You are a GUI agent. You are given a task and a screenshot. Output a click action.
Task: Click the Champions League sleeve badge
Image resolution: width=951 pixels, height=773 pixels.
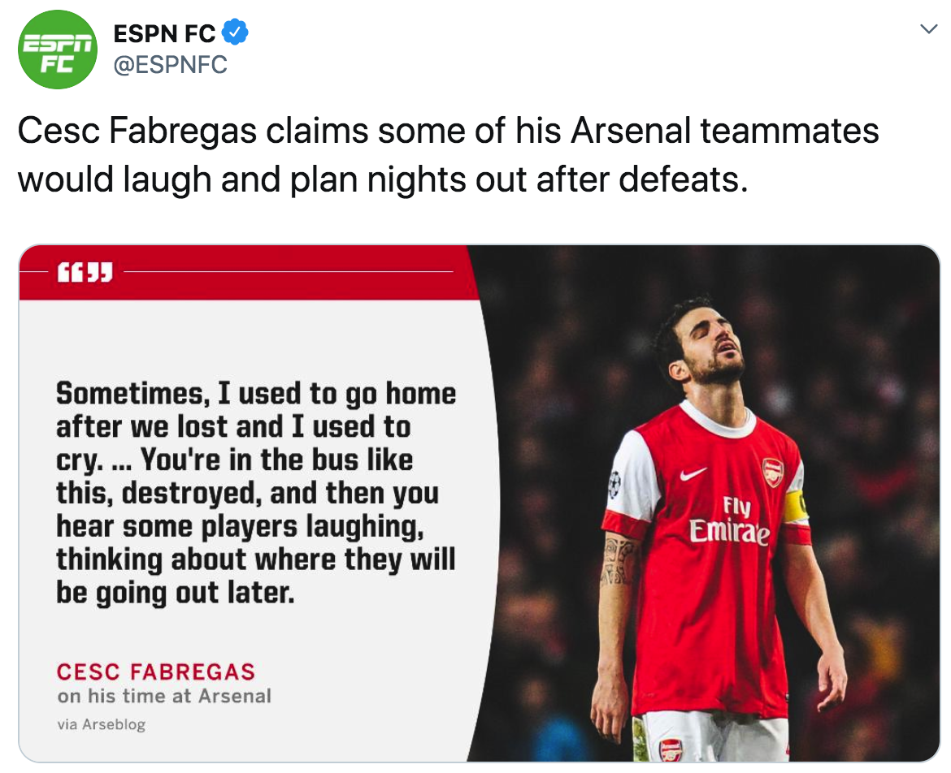614,485
